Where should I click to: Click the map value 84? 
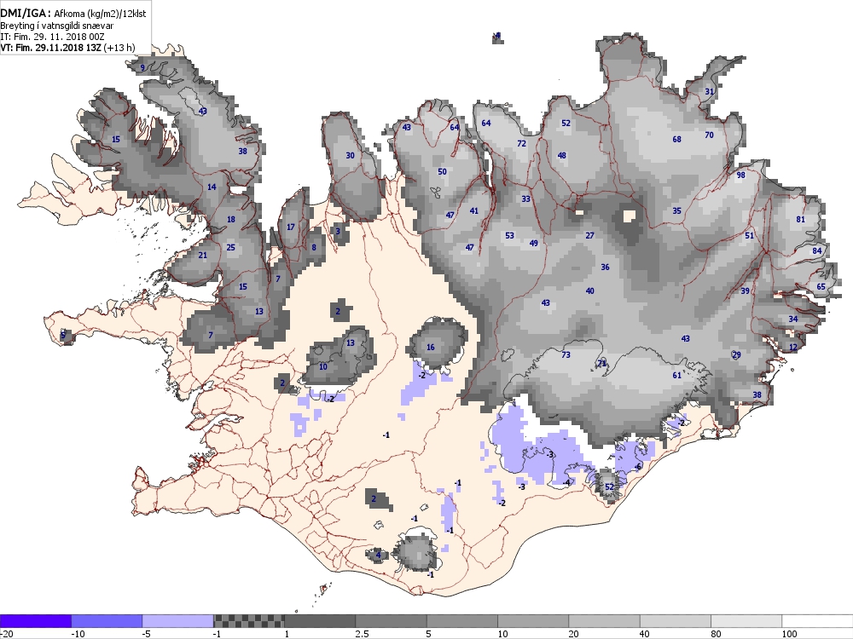[x=817, y=250]
